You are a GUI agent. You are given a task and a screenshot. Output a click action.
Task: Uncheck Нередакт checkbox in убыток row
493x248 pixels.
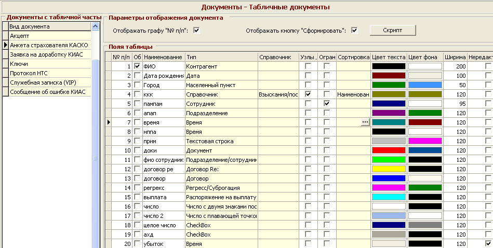click(x=488, y=244)
